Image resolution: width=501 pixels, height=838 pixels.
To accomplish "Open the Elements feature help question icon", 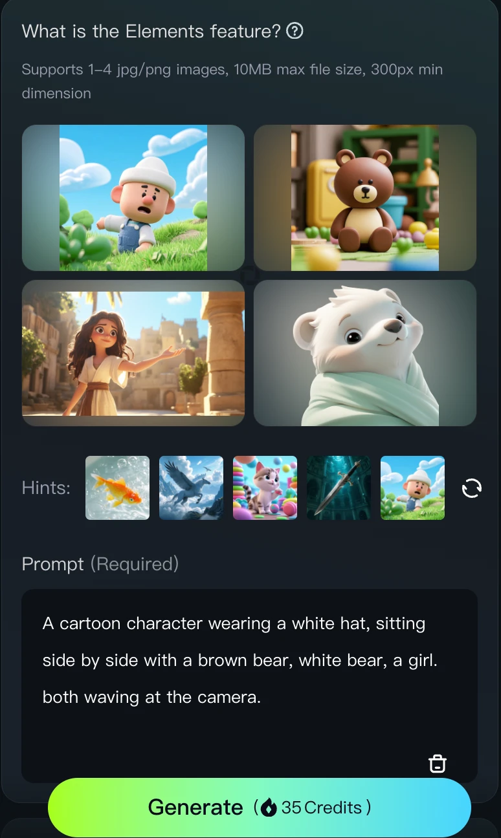I will pyautogui.click(x=295, y=30).
